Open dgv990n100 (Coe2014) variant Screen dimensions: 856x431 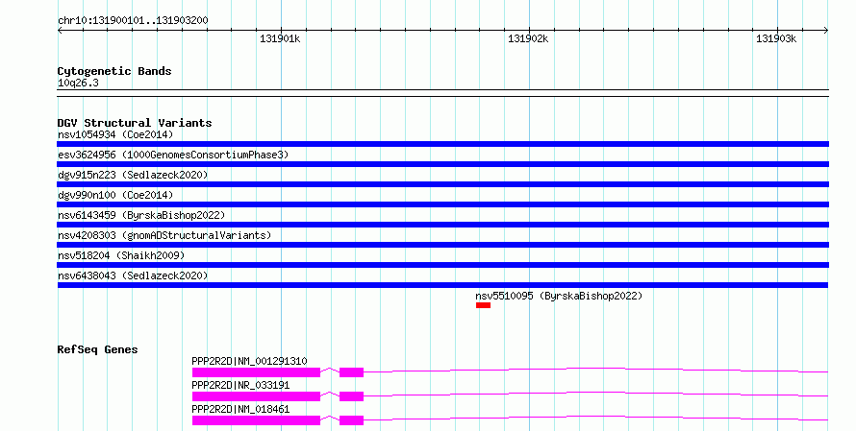tap(115, 195)
